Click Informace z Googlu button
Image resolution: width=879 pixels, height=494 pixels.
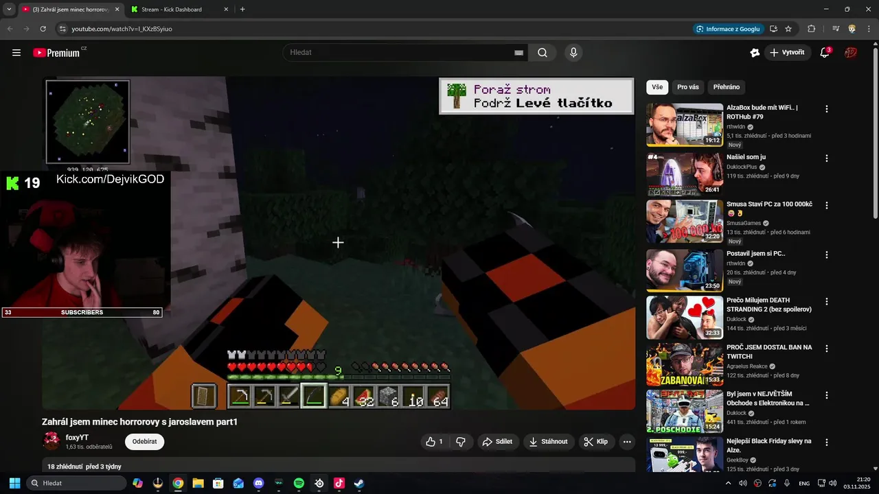point(728,29)
